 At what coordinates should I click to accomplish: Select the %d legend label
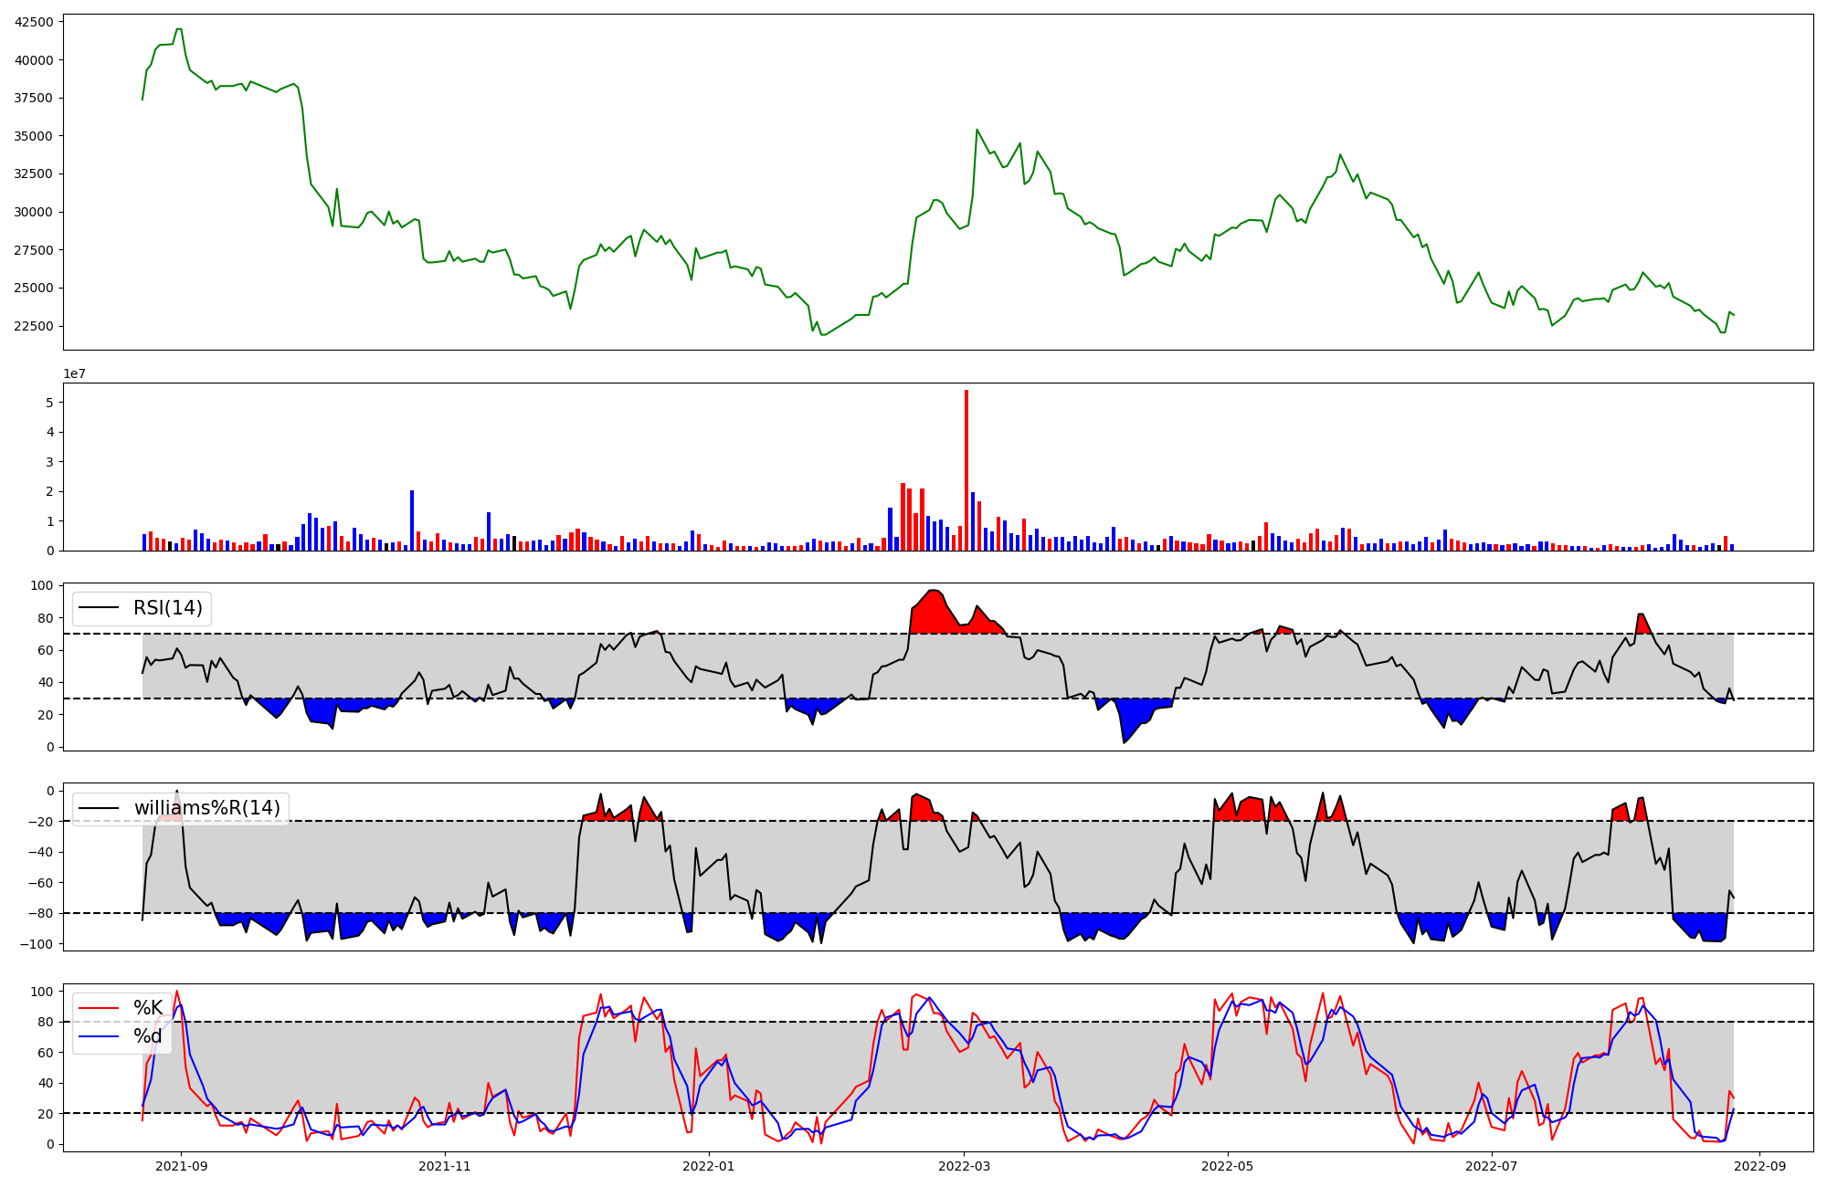click(148, 1036)
